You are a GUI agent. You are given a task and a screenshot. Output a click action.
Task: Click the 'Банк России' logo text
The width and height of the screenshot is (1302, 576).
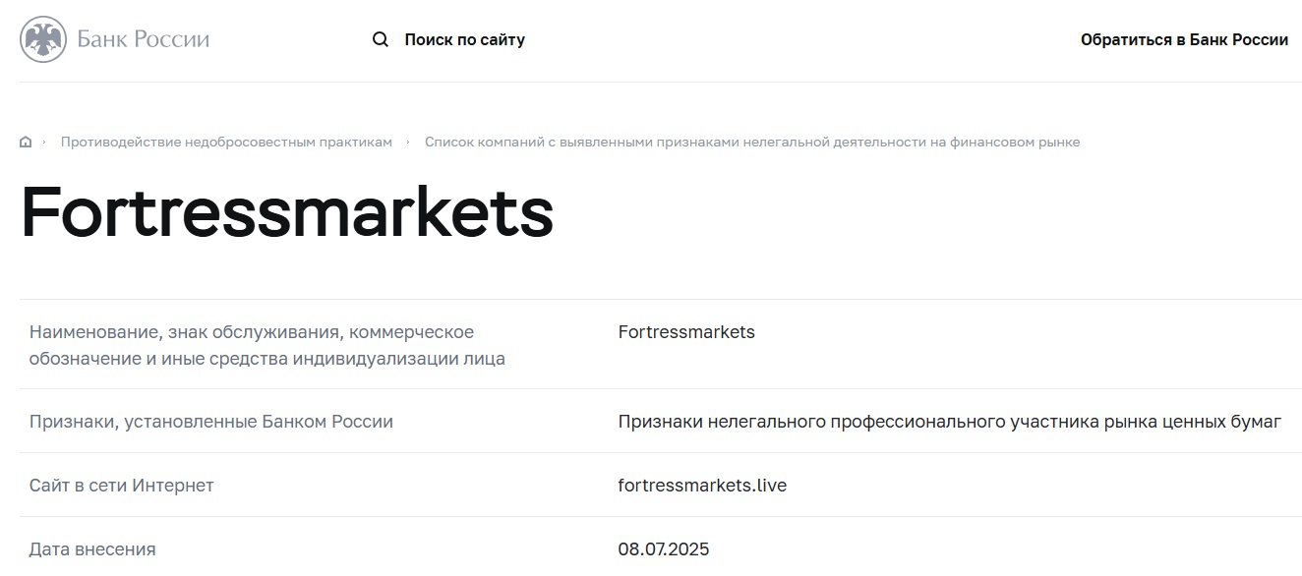(144, 40)
